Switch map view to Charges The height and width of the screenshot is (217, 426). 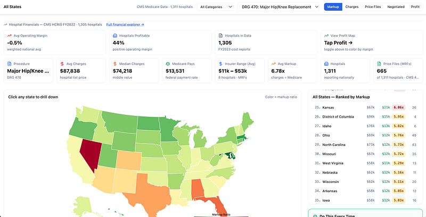click(x=352, y=7)
